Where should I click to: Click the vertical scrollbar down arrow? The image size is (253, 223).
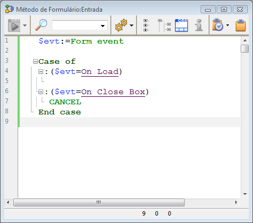(x=245, y=194)
